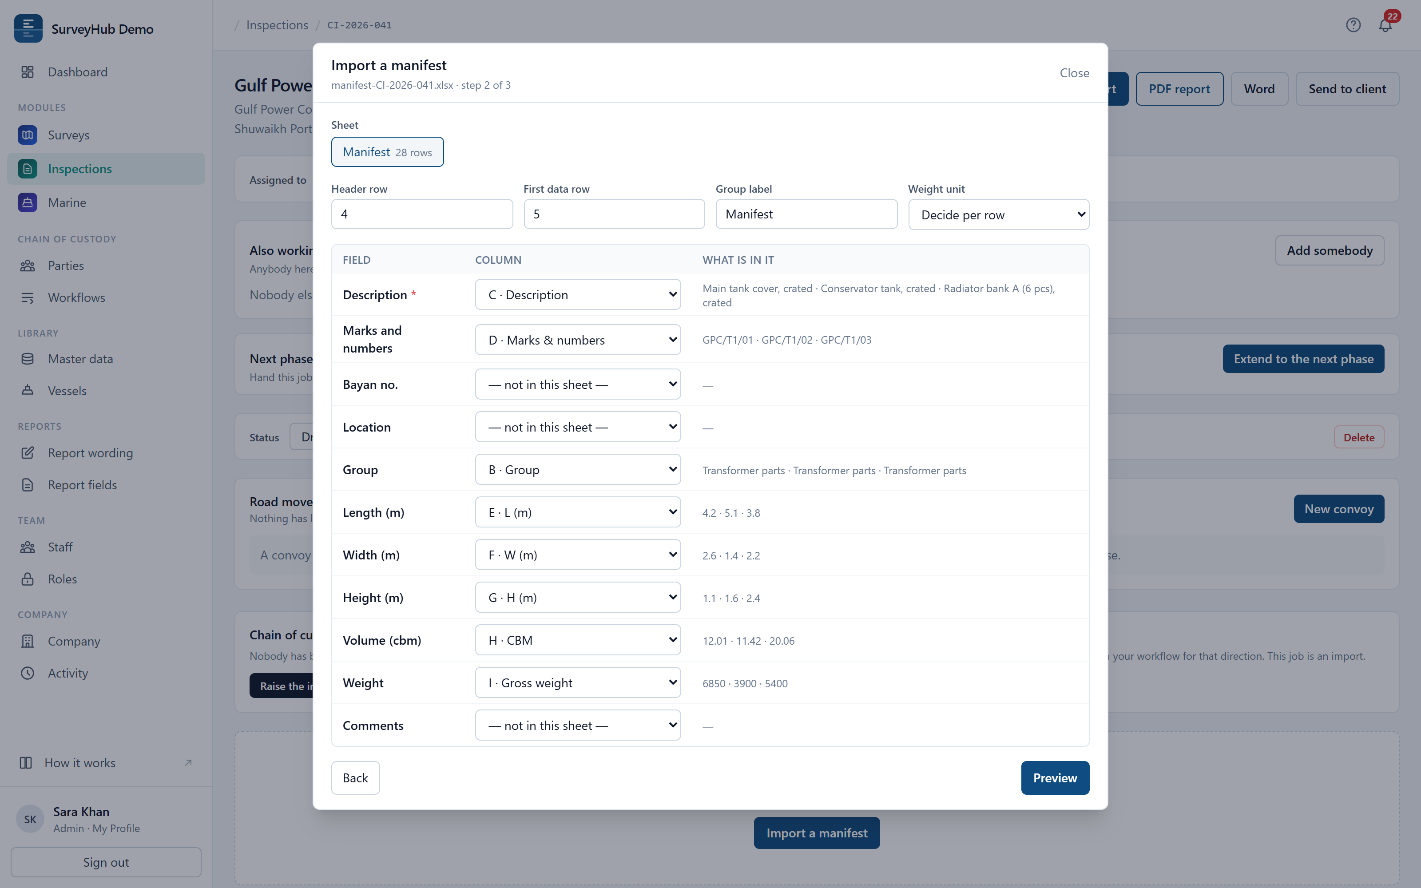Open the Weight field column dropdown
Viewport: 1421px width, 888px height.
coord(578,682)
